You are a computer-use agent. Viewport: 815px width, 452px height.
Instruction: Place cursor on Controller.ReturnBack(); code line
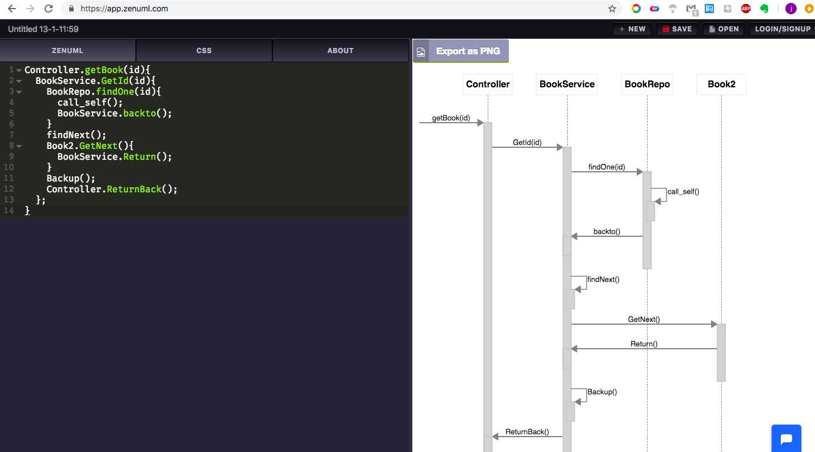point(112,189)
